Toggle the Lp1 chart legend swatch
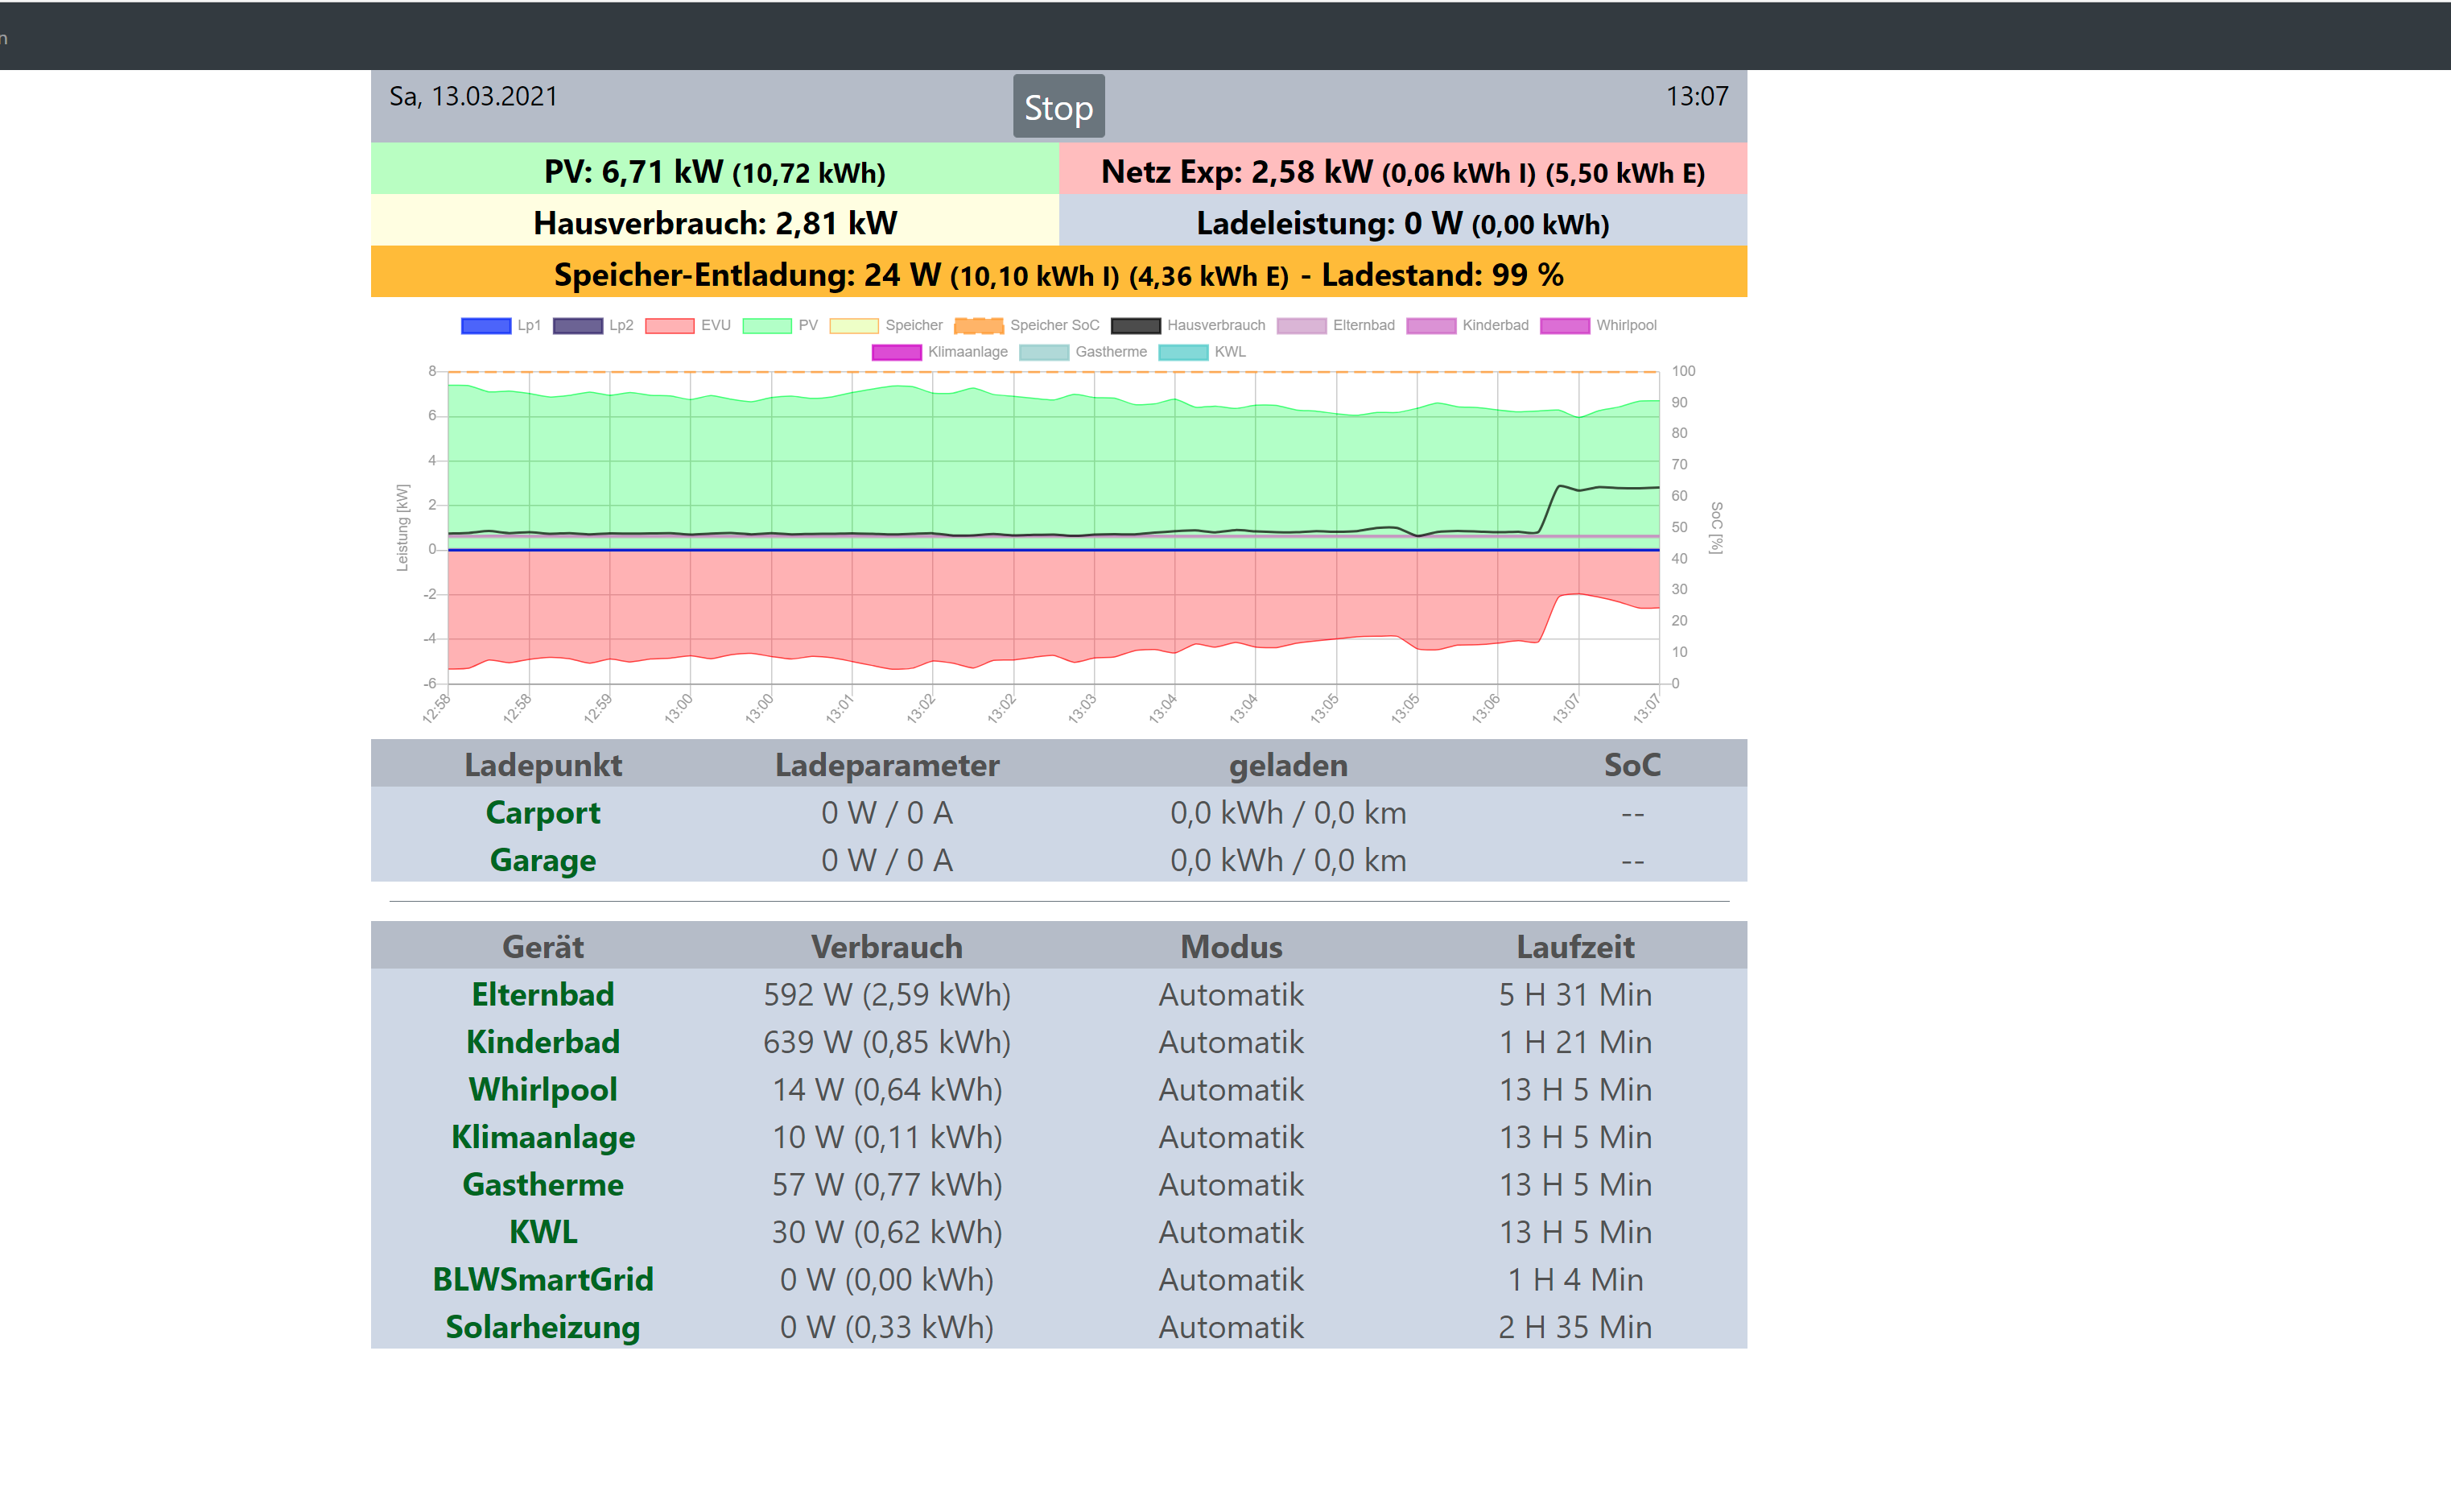 click(x=486, y=326)
